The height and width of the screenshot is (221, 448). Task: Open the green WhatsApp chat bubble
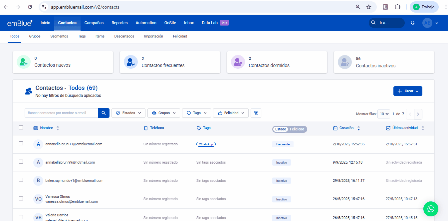click(431, 209)
